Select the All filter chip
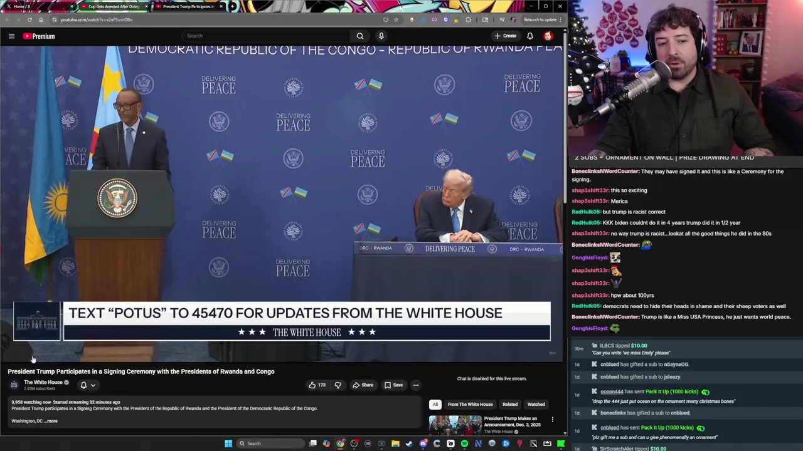The image size is (803, 451). (x=435, y=404)
